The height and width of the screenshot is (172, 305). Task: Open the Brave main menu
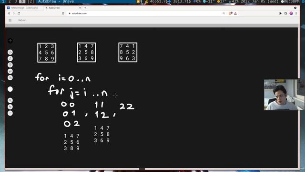pos(296,13)
